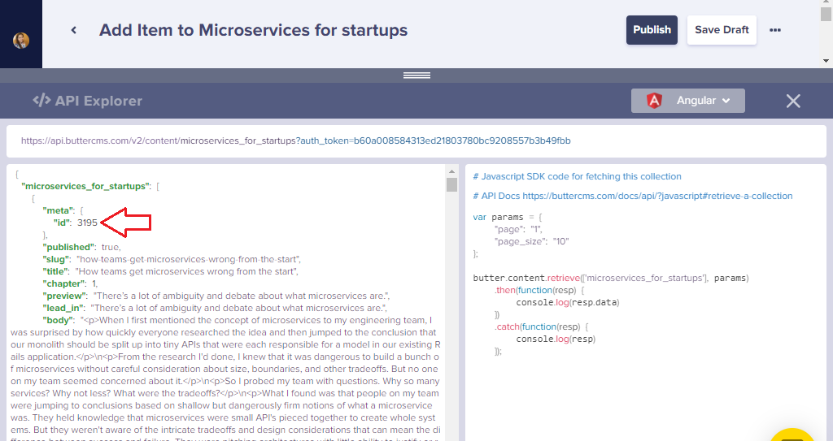Click the API URL field
Viewport: 833px width, 441px height.
click(416, 141)
